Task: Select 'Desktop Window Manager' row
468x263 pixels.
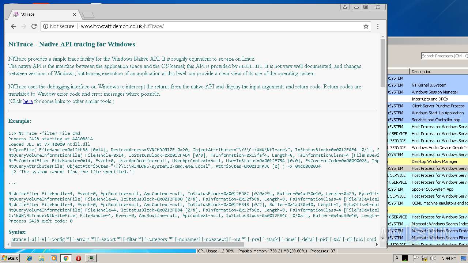Action: tap(428, 161)
